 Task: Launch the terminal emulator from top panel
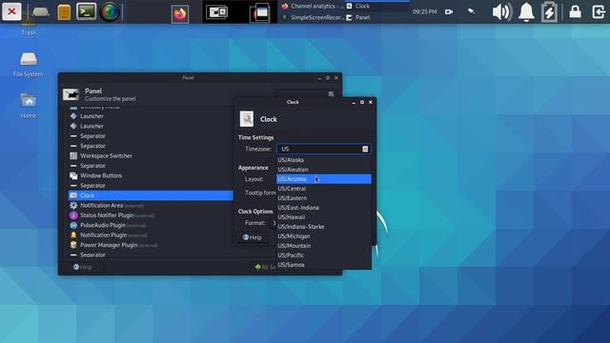[86, 11]
